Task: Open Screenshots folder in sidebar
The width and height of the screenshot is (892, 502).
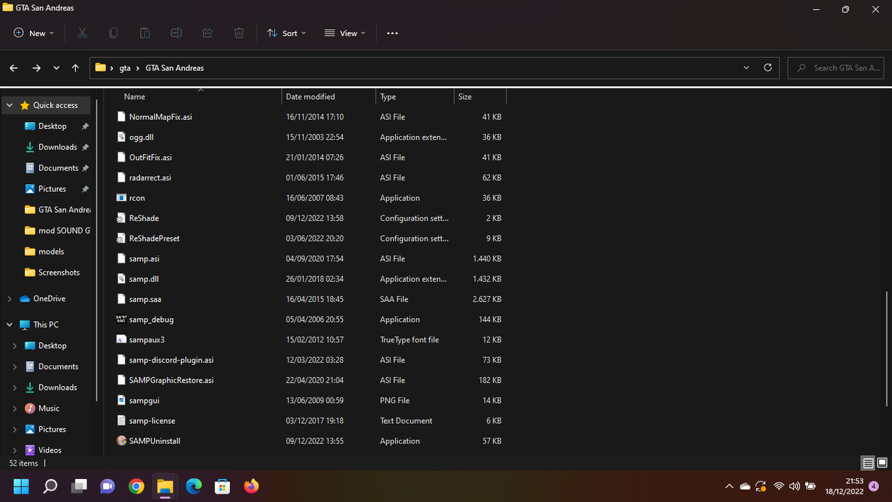Action: [x=59, y=273]
